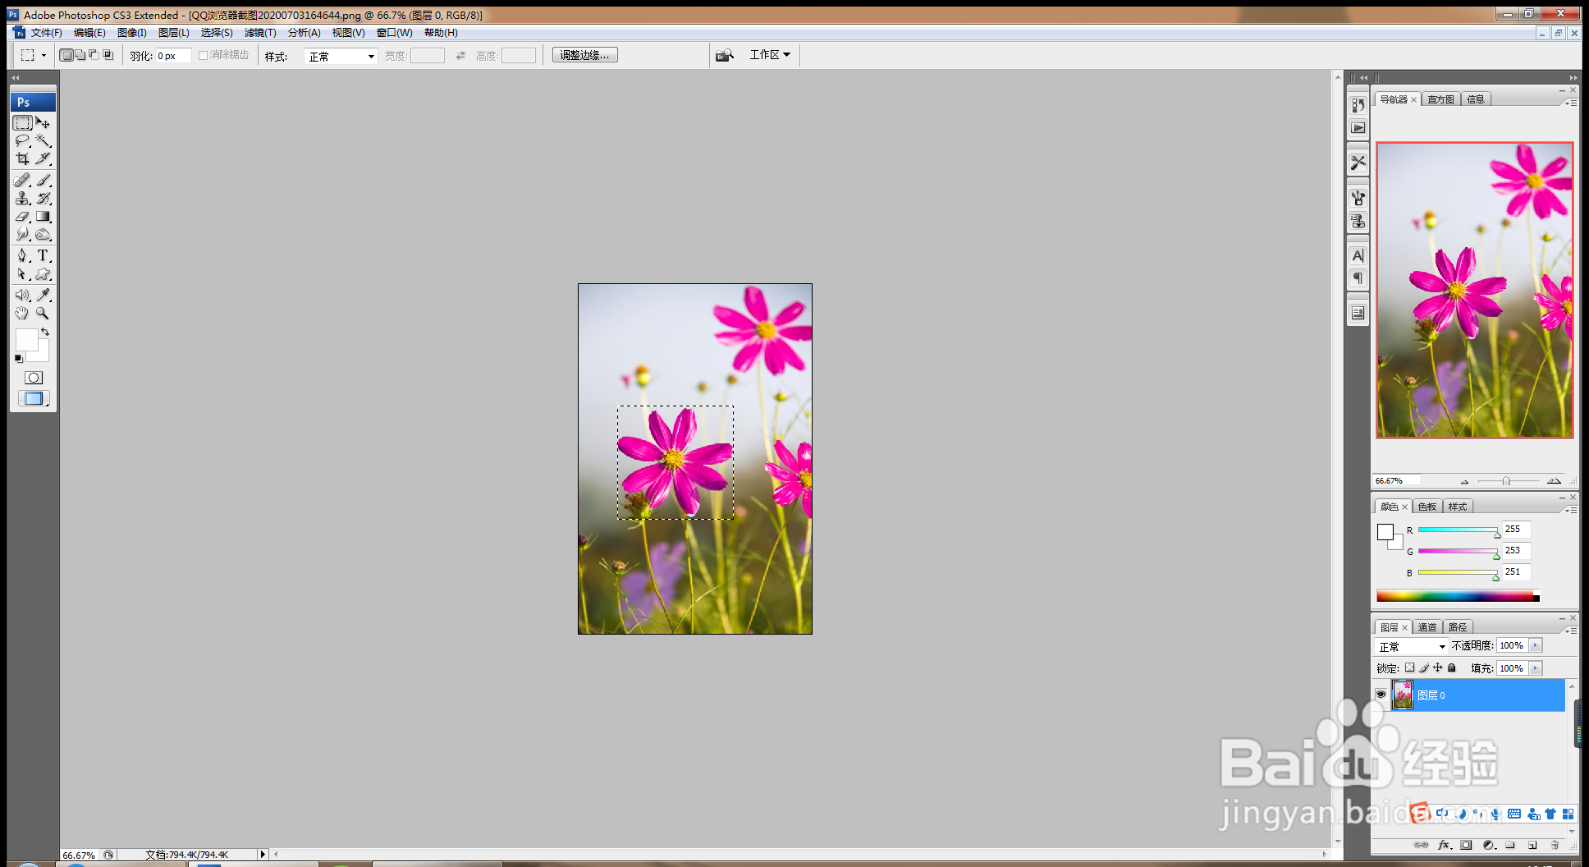Toggle visibility of 图层 0 layer

coord(1381,695)
